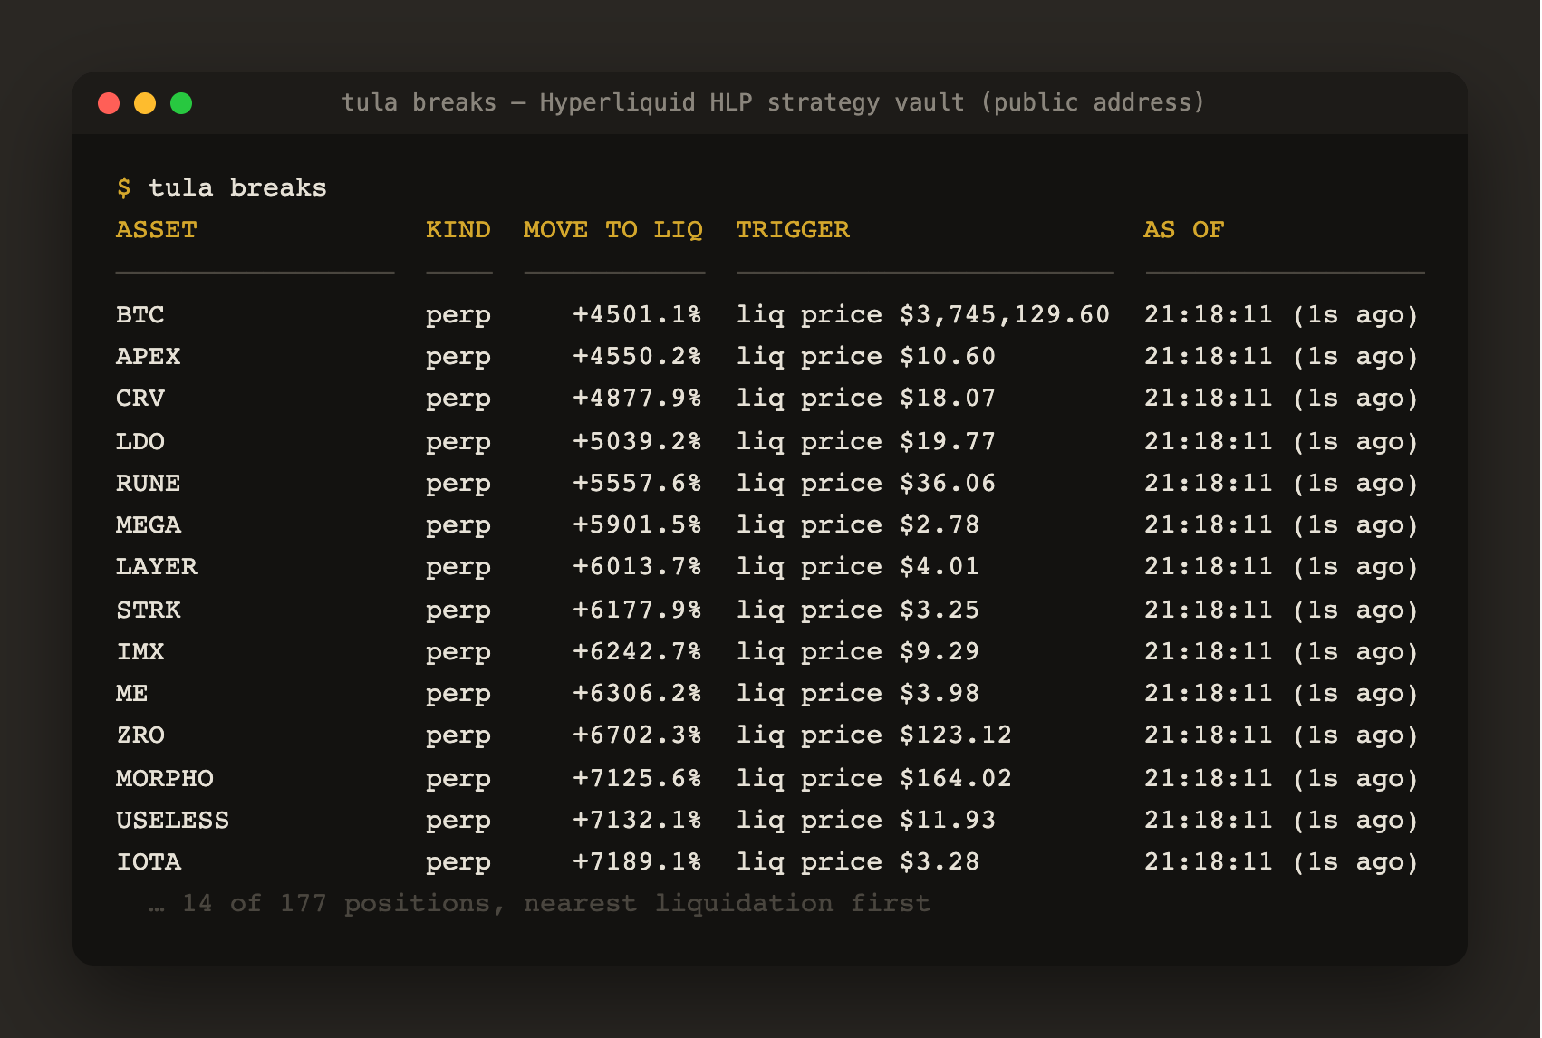Click the +4501.1% move value
Viewport: 1542px width, 1038px height.
click(x=638, y=315)
